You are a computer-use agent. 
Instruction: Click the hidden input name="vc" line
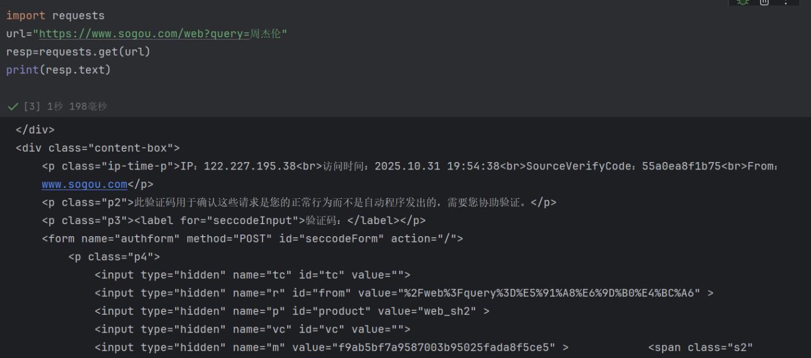pyautogui.click(x=253, y=329)
